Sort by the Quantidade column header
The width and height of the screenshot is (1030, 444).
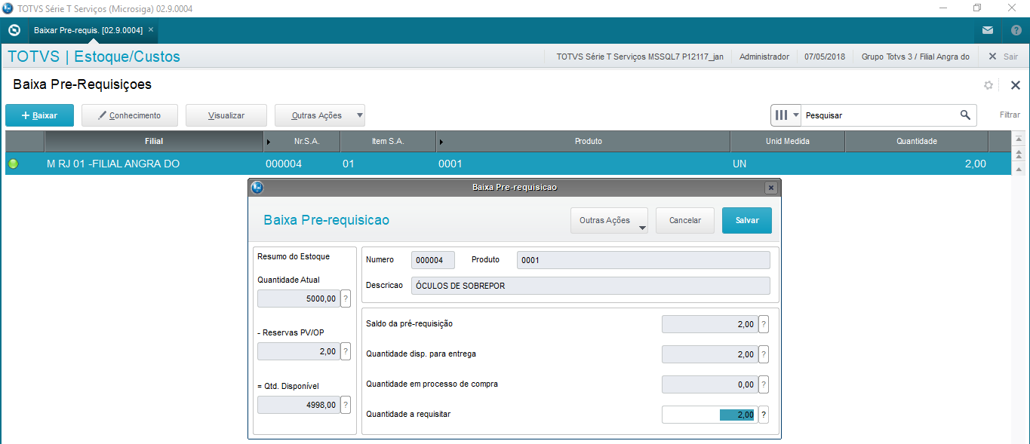(916, 141)
